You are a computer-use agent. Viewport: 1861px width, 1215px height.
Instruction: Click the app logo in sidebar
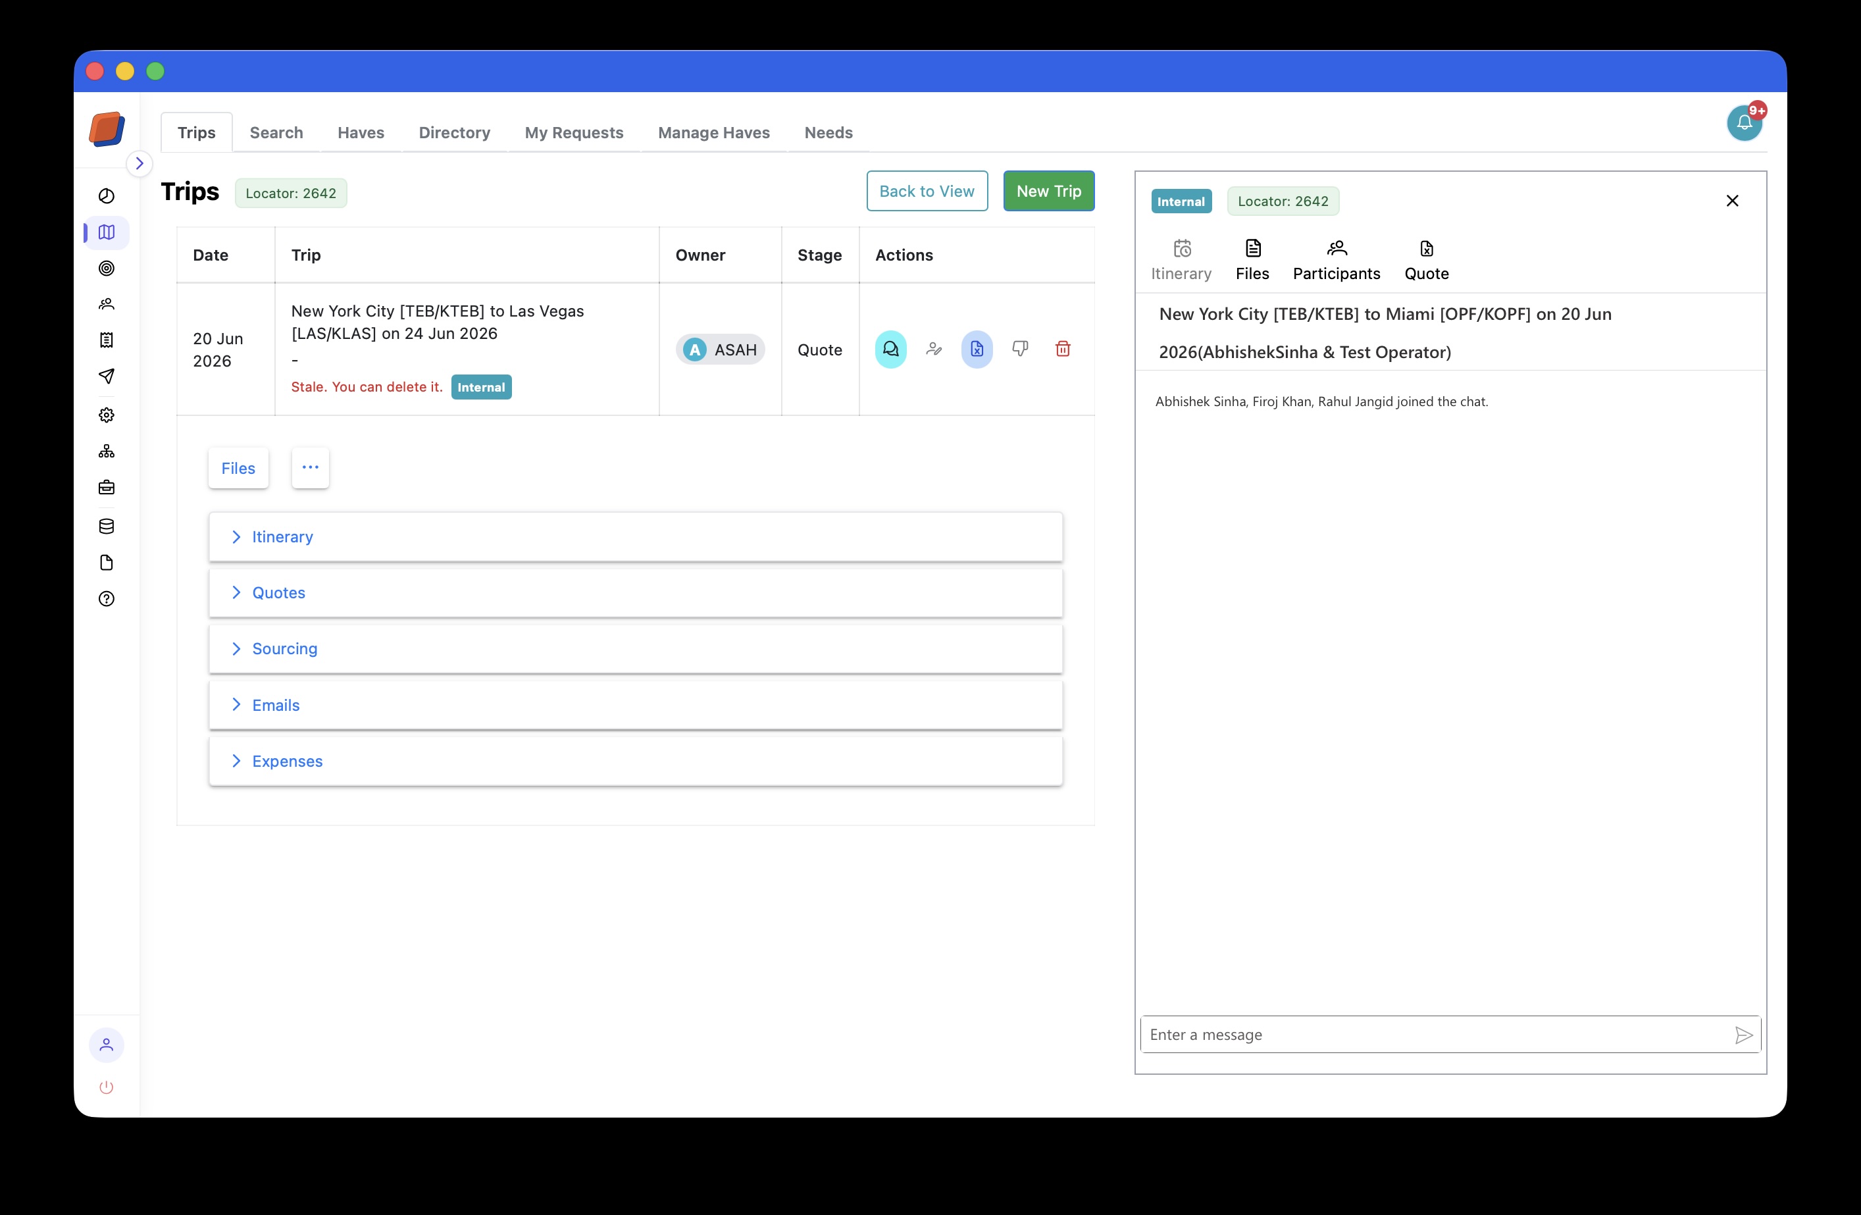(x=107, y=129)
